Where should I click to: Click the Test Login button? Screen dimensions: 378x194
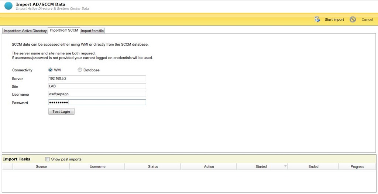(61, 112)
